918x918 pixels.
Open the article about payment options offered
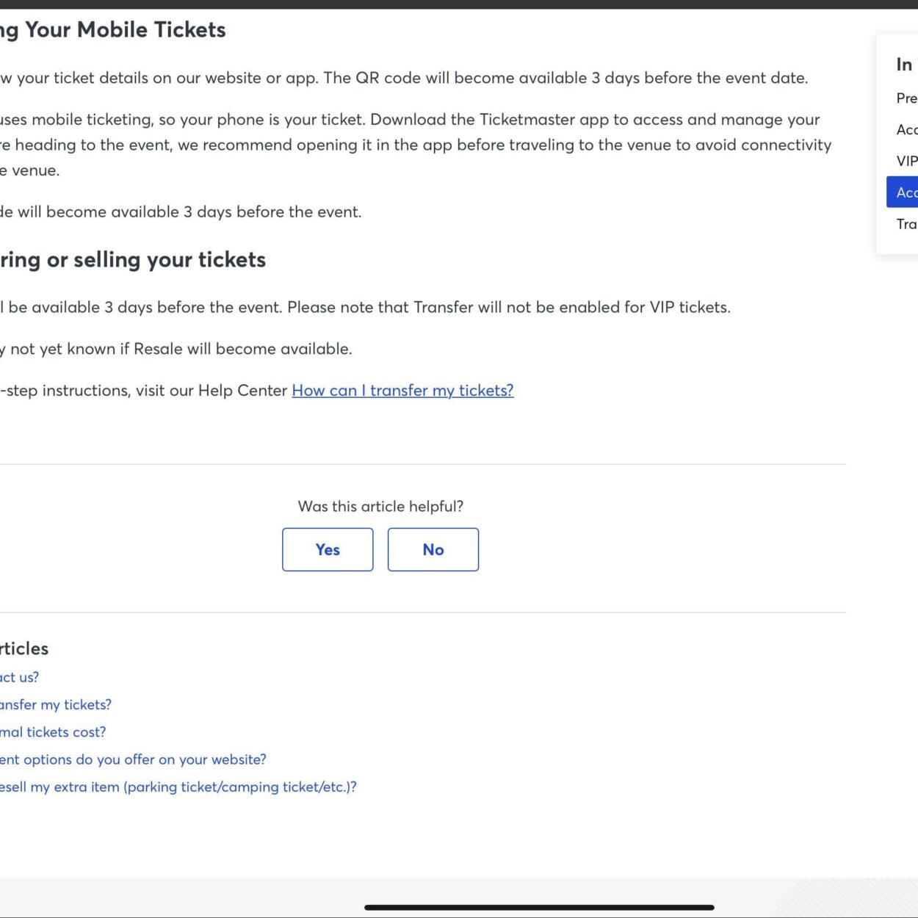click(x=132, y=759)
